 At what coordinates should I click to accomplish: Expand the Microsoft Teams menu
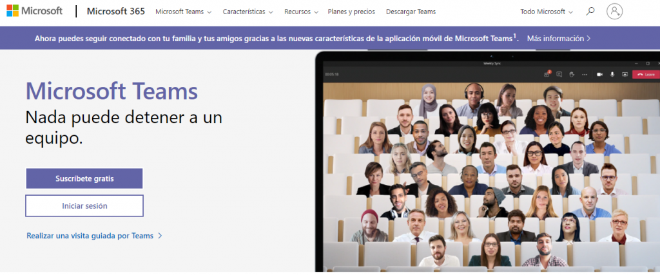pos(184,12)
